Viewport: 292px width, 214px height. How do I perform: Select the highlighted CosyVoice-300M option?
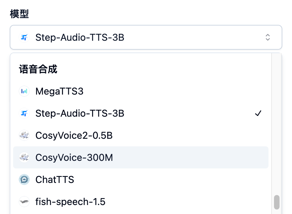coord(74,157)
